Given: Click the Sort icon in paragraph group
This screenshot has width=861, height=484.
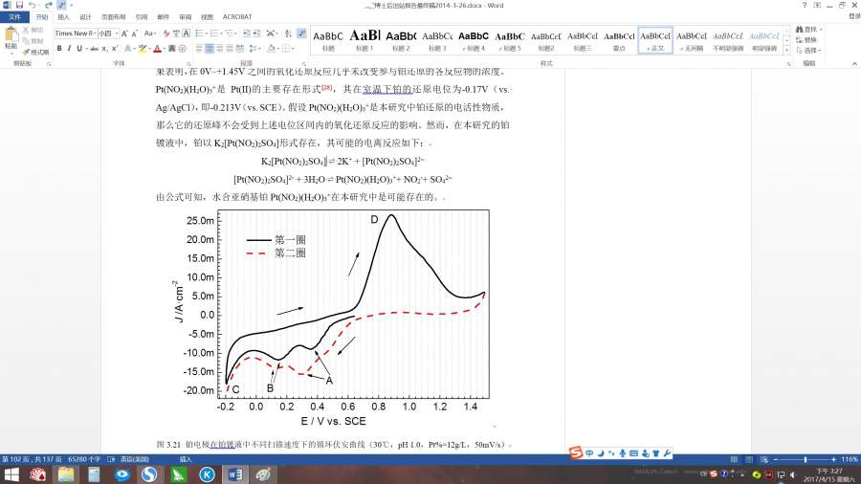Looking at the screenshot, I should [288, 33].
